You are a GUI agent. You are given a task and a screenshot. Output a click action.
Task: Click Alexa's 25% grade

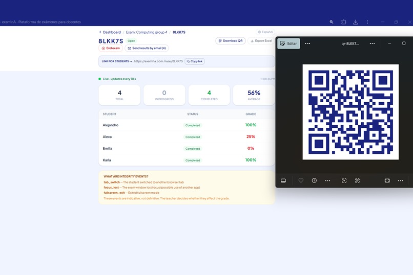point(251,136)
